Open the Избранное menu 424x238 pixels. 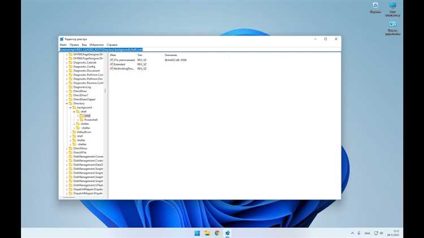(97, 45)
